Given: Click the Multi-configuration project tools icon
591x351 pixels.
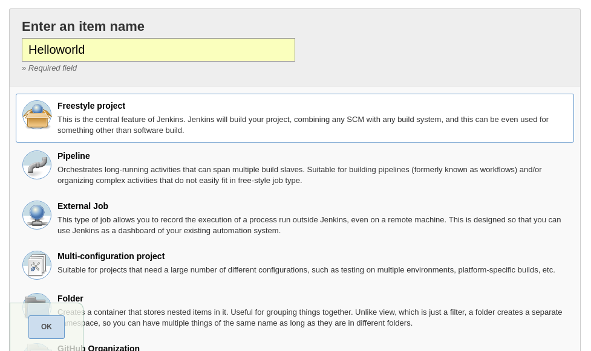Looking at the screenshot, I should pos(37,265).
